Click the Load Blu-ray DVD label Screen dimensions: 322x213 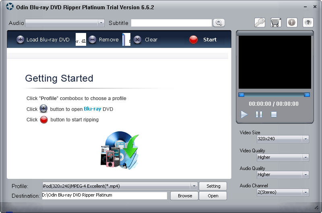48,39
